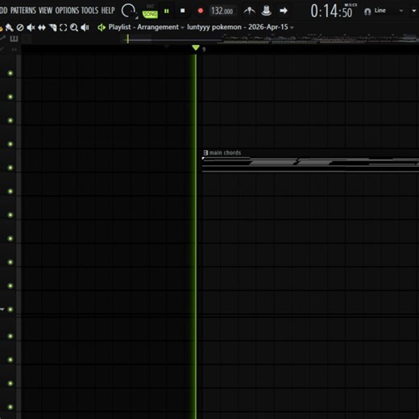Viewport: 419px width, 419px height.
Task: Adjust the round knob left of SONG button
Action: 128,10
